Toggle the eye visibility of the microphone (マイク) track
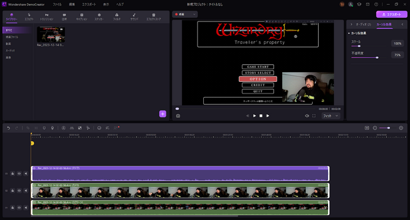This screenshot has width=410, height=220. [x=19, y=174]
